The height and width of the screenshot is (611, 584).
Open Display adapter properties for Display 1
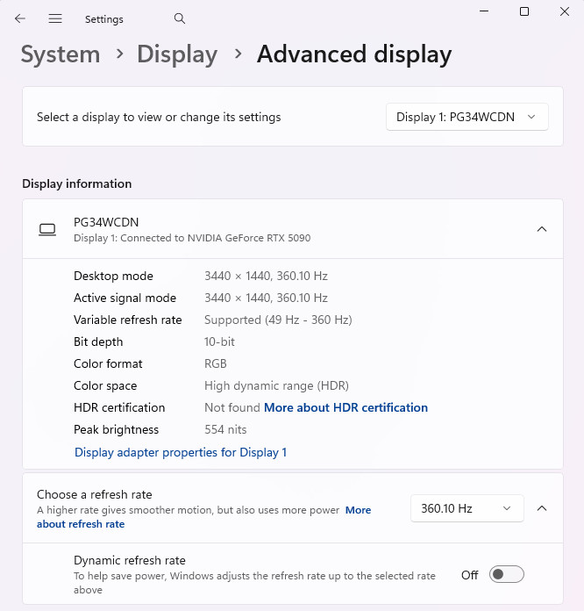point(181,452)
